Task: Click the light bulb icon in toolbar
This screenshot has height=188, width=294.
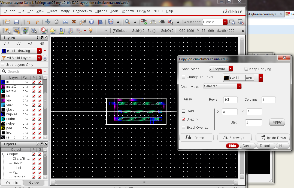Action: [91, 30]
